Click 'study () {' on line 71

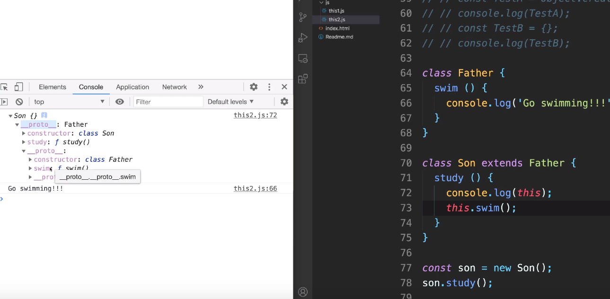(x=464, y=178)
